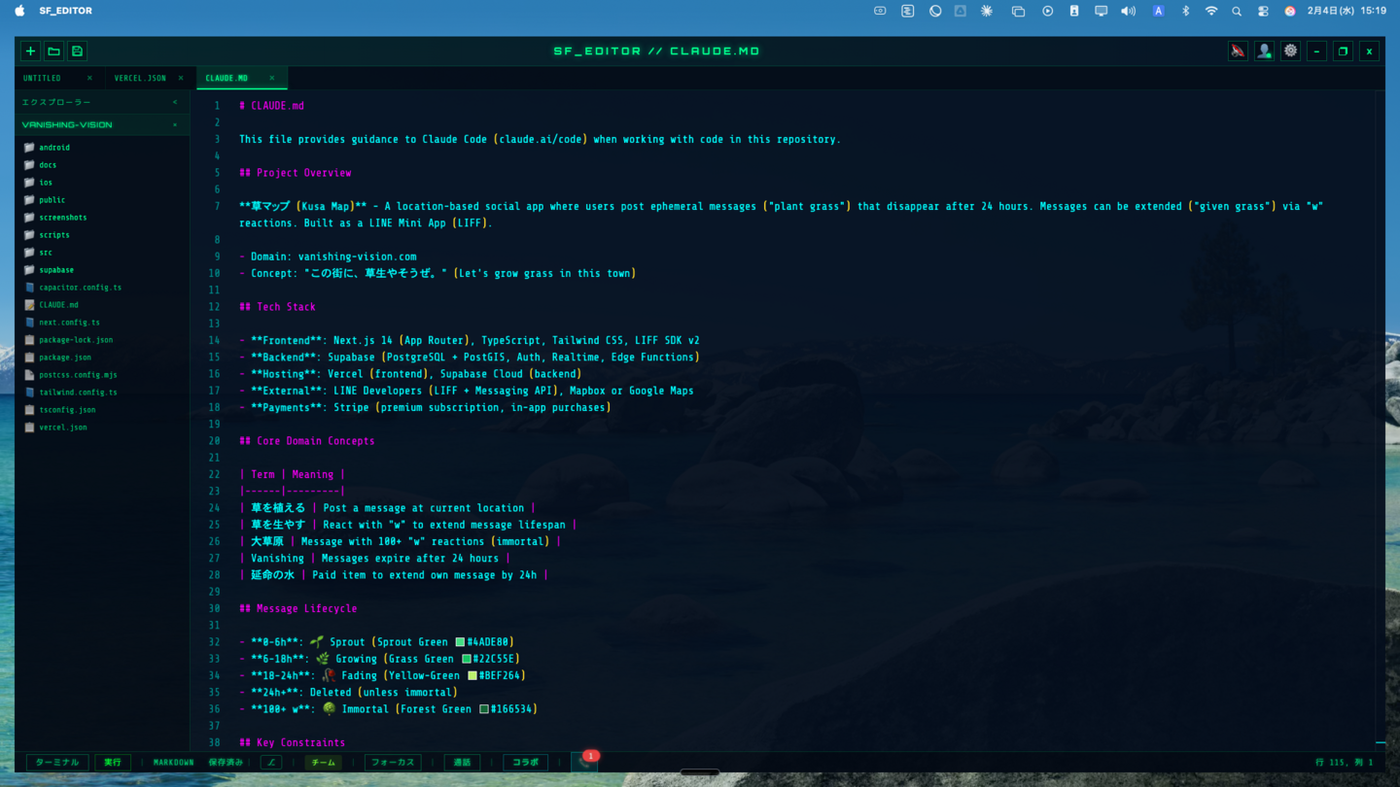Open a folder with the folder icon

pyautogui.click(x=53, y=51)
